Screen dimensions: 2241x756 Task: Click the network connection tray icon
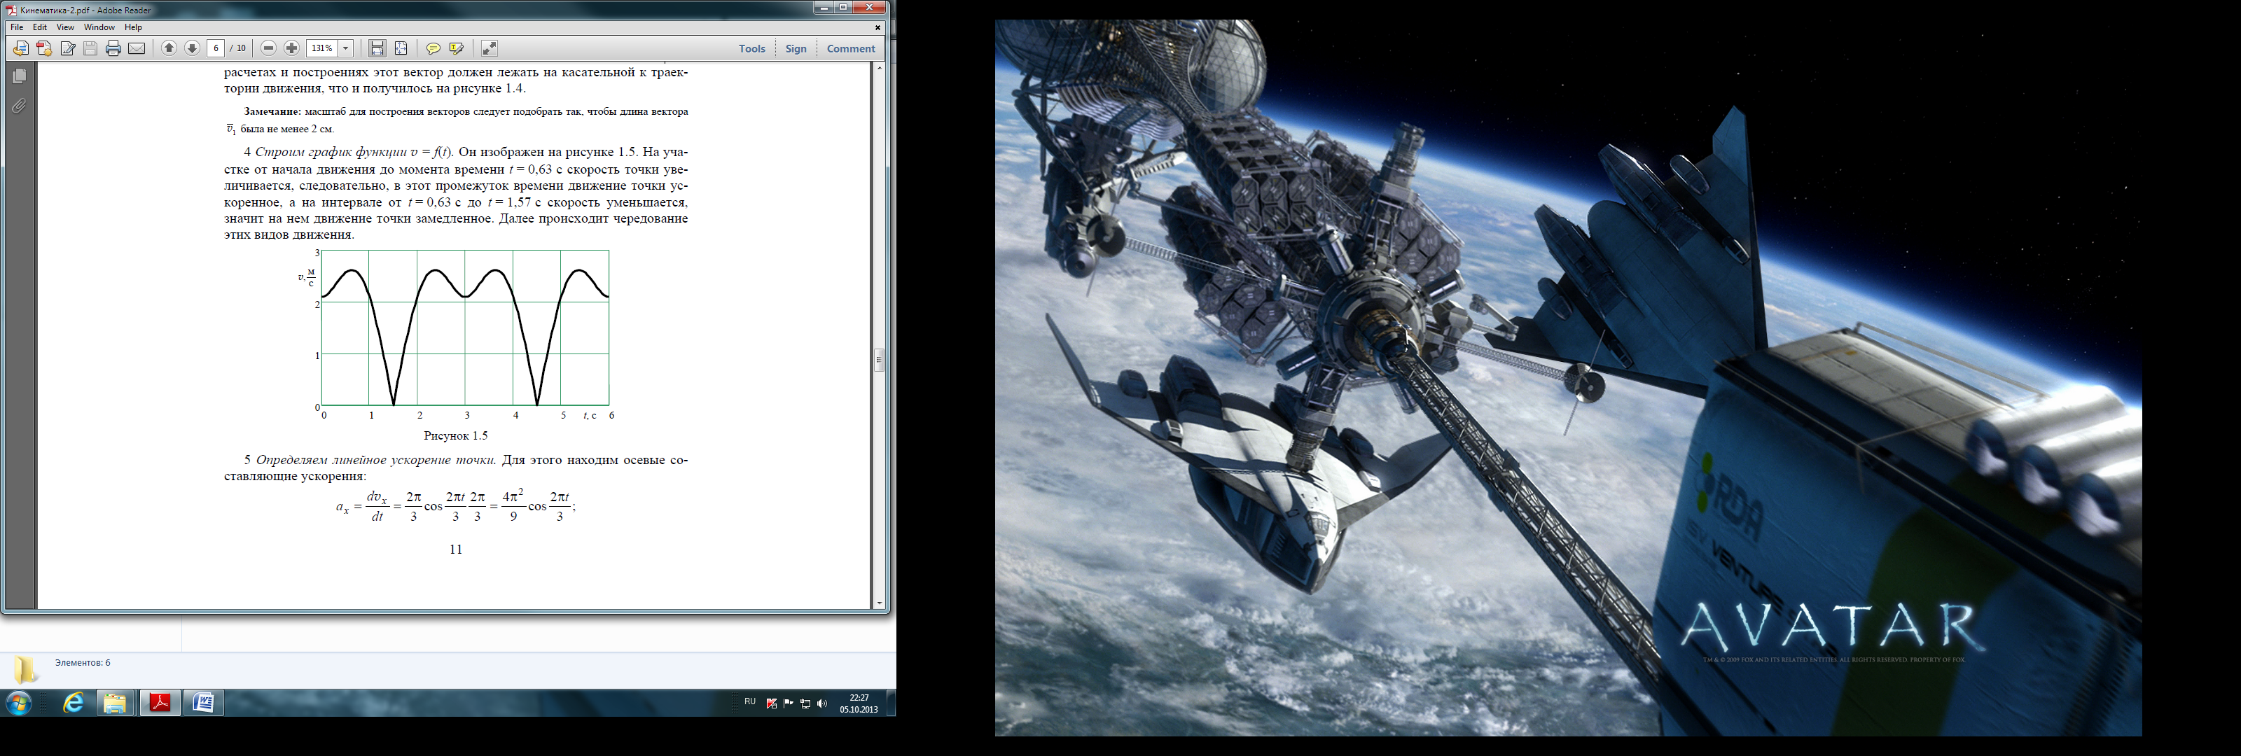[x=805, y=703]
